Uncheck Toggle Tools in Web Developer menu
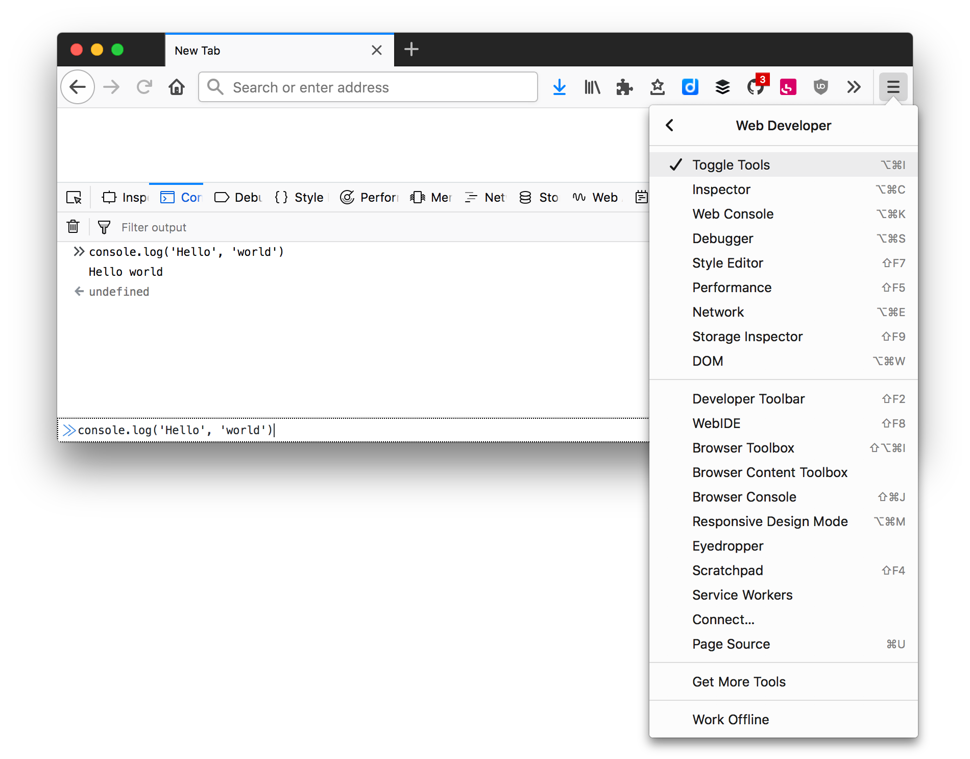This screenshot has width=970, height=759. 731,164
